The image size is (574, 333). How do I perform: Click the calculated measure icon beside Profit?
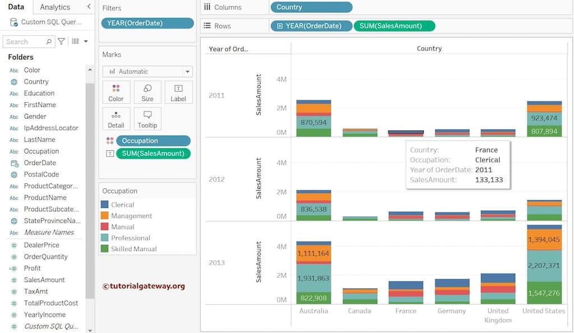(x=13, y=269)
